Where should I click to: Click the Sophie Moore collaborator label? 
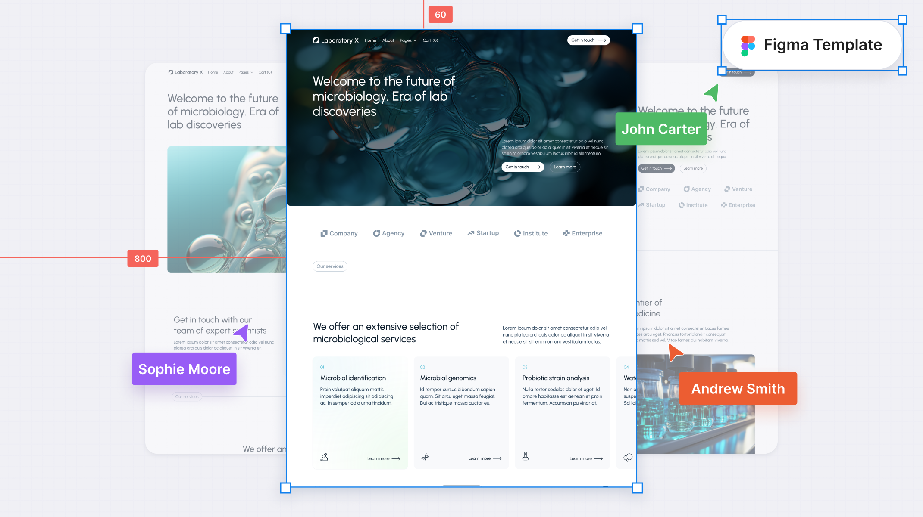(184, 369)
